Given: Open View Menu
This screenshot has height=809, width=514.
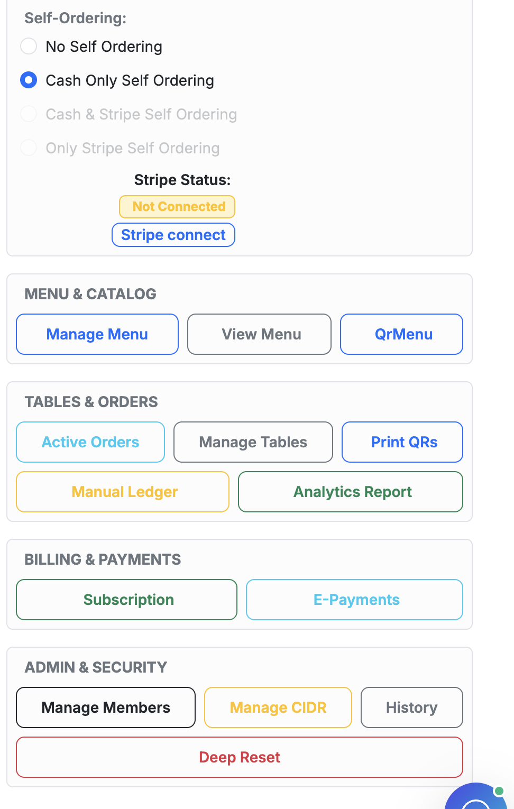Looking at the screenshot, I should [x=259, y=334].
